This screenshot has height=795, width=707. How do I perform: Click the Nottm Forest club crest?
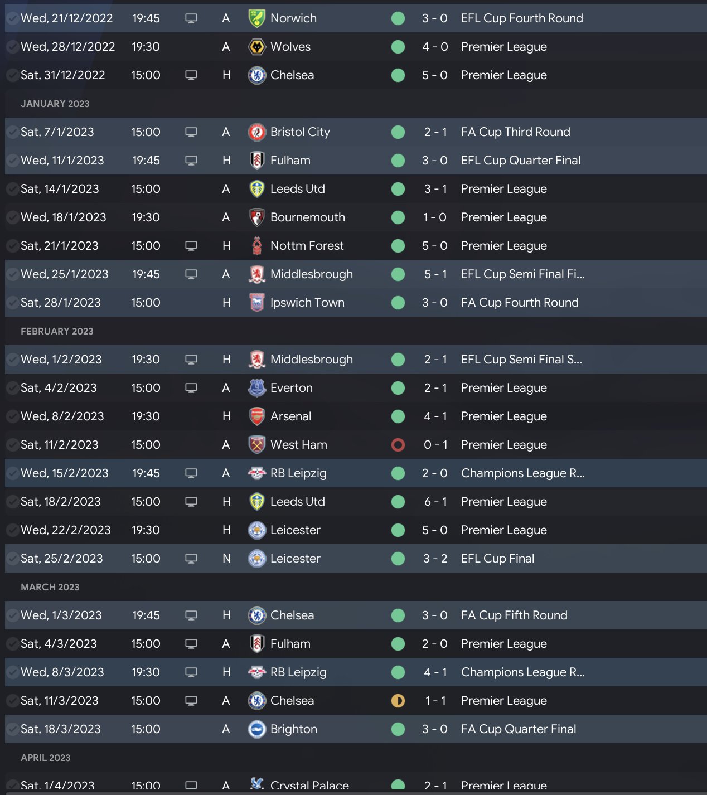tap(256, 246)
